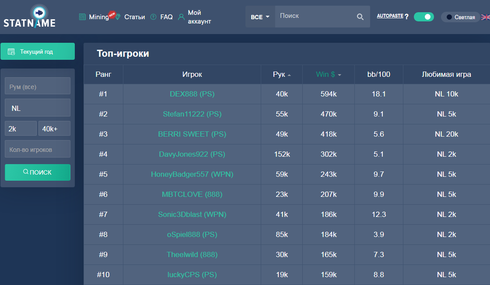The height and width of the screenshot is (285, 490).
Task: Click the FAQ question mark icon
Action: 153,17
